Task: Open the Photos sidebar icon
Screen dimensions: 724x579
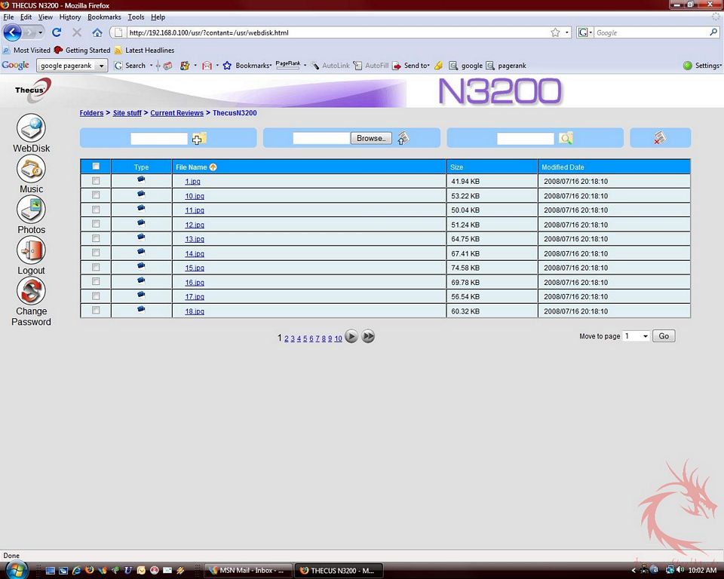Action: 31,209
